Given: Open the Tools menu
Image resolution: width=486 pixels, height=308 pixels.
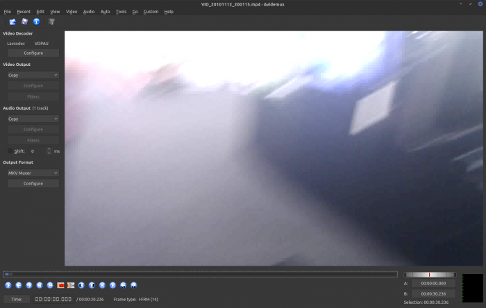Looking at the screenshot, I should [121, 12].
